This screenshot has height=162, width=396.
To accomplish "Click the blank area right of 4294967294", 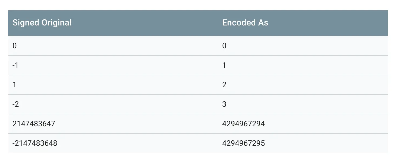I will click(x=326, y=124).
